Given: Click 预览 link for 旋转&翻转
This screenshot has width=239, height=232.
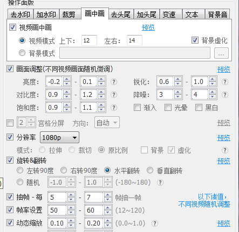Looking at the screenshot, I should (224, 161).
